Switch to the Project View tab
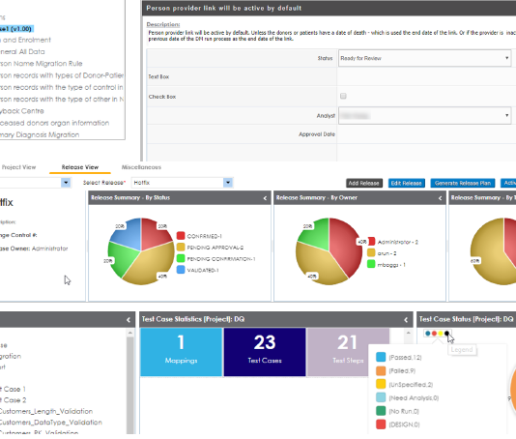The height and width of the screenshot is (439, 516). point(18,167)
